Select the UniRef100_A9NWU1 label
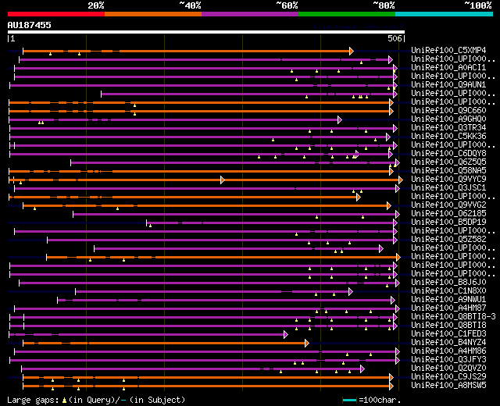Image resolution: width=500 pixels, height=406 pixels. (448, 300)
